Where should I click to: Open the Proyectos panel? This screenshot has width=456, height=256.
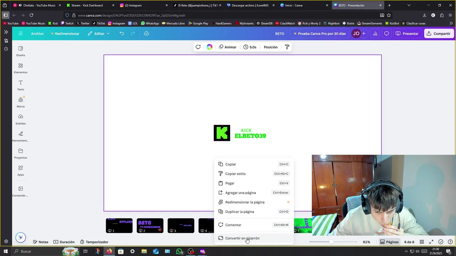pyautogui.click(x=21, y=154)
